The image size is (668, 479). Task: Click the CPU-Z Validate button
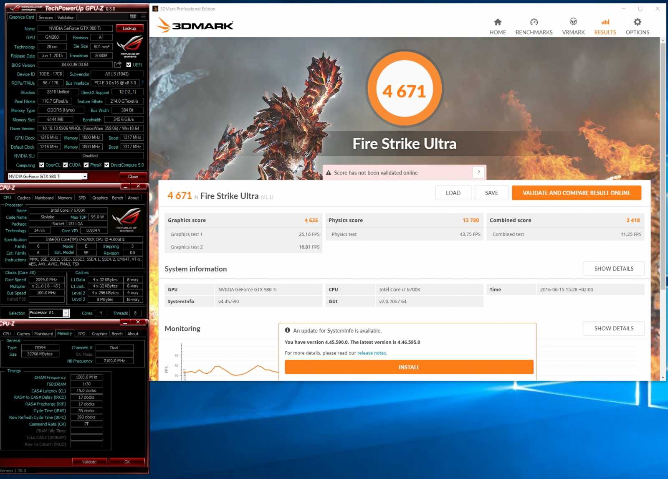[x=89, y=462]
